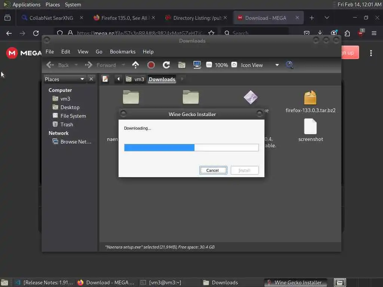Go up to parent folder
The height and width of the screenshot is (287, 383).
135,65
